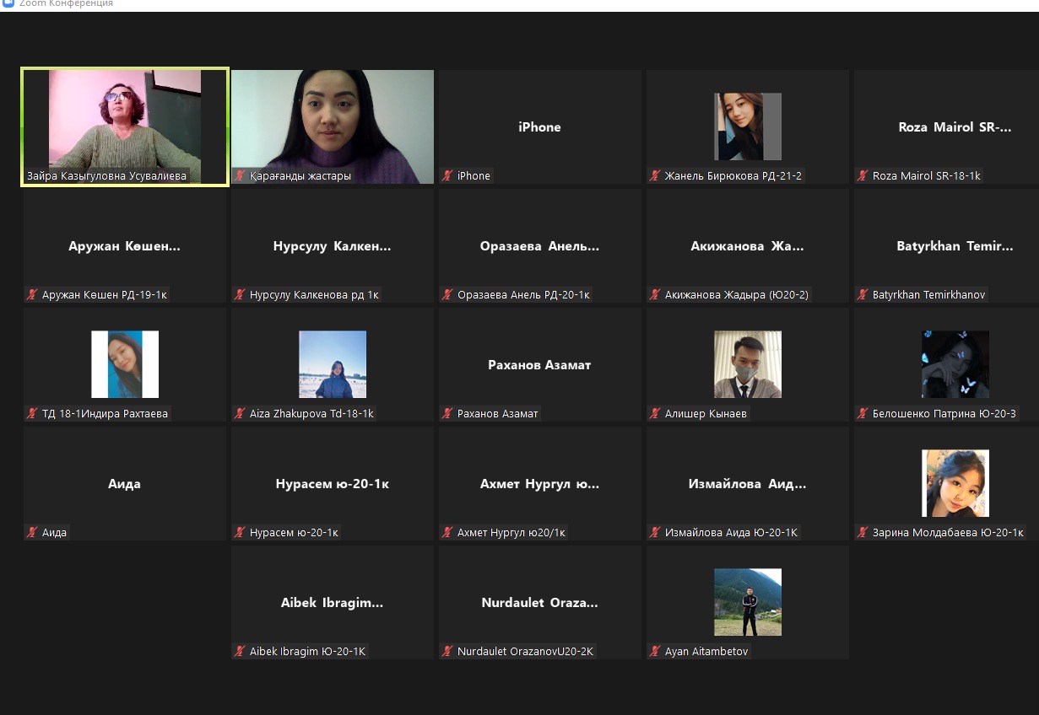The image size is (1039, 715).
Task: Click Aiza Zhakupova's snowy profile picture
Action: 333,364
